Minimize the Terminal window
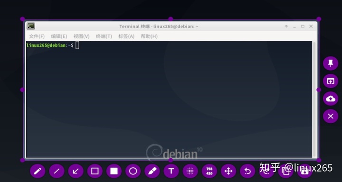 tap(294, 27)
